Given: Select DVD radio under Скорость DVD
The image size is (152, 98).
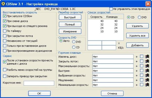Looking at the screenshot, I should [x=74, y=42].
